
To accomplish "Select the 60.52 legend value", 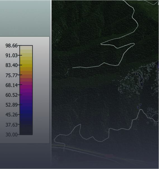I will (x=11, y=95).
